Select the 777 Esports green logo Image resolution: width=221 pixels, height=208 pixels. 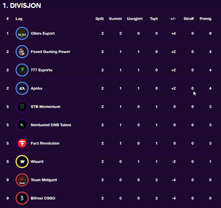22,70
